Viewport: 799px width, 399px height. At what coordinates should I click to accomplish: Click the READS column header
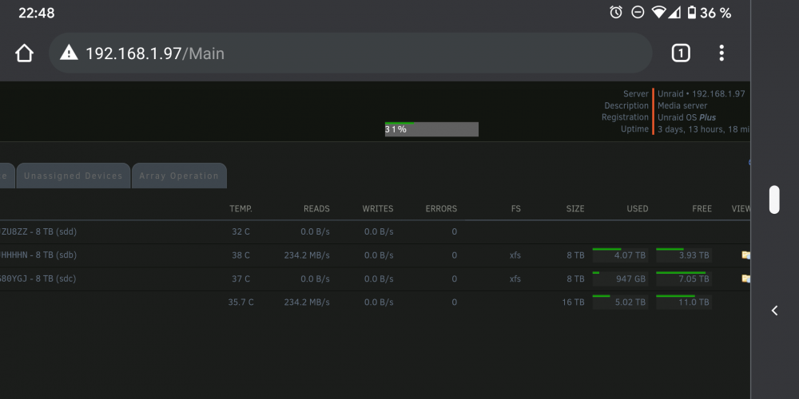[316, 208]
